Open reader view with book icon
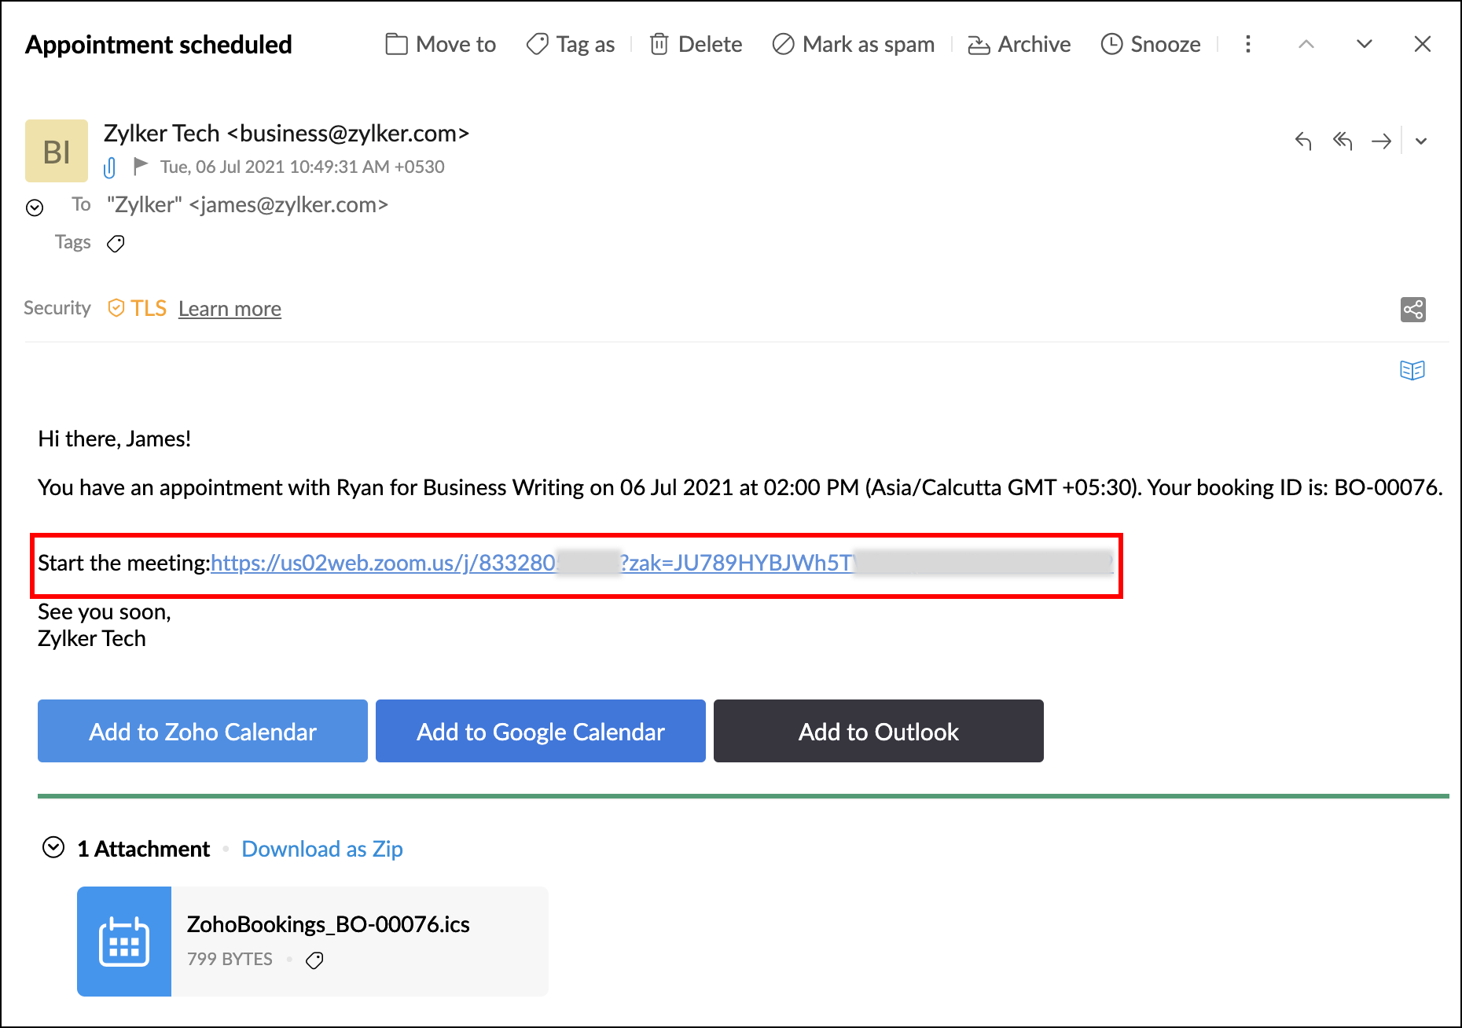1462x1028 pixels. (x=1412, y=370)
